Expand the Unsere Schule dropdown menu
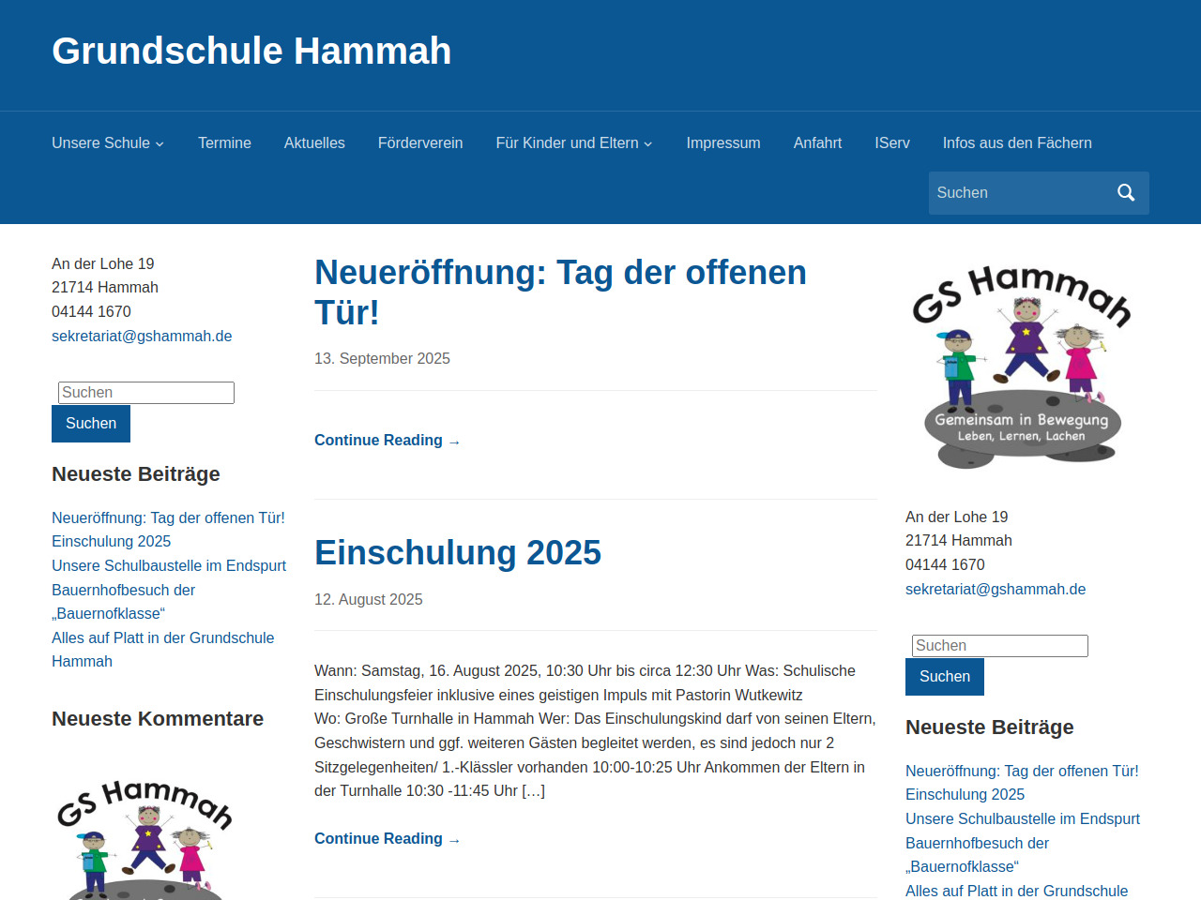Screen dimensions: 1201x900 [108, 143]
